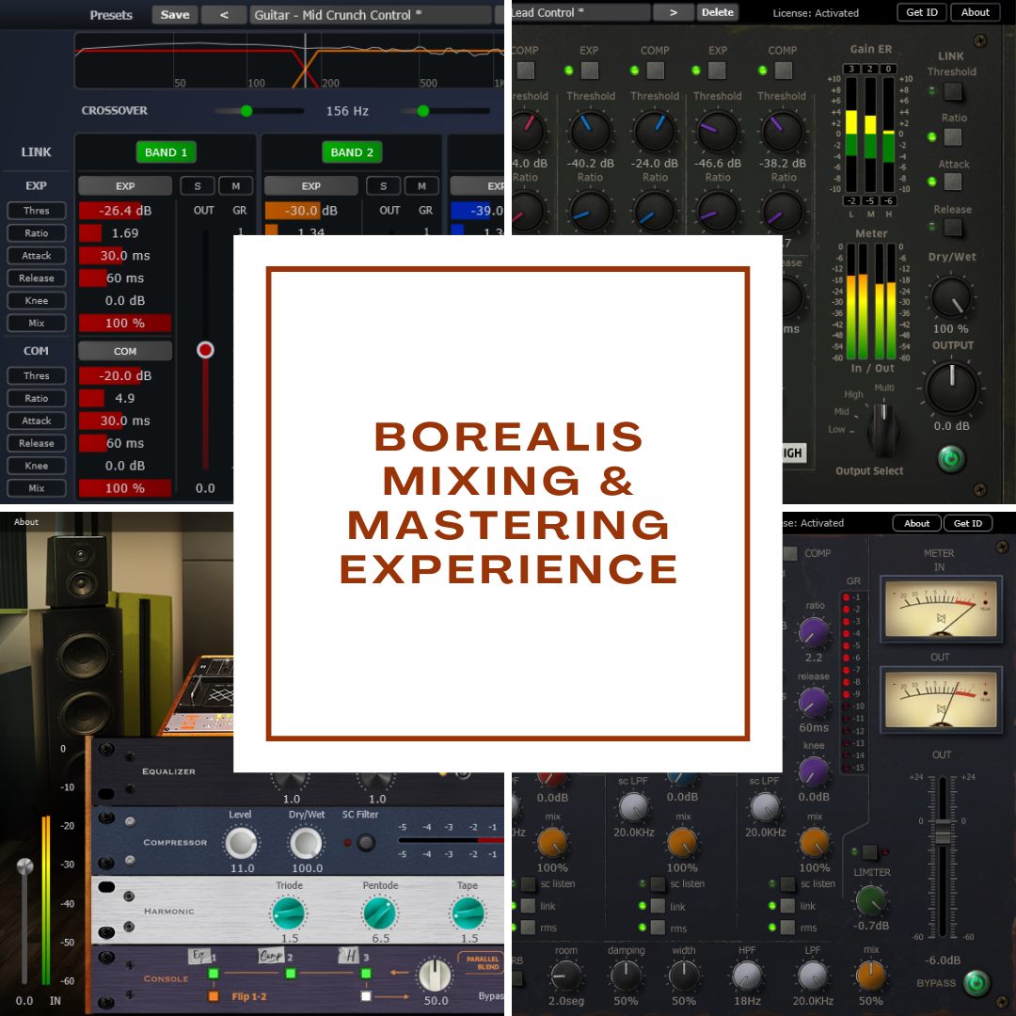Viewport: 1016px width, 1016px height.
Task: Click the Threshold knob reading -46.6 dB
Action: coord(717,130)
